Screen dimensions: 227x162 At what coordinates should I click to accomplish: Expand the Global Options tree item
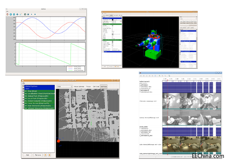point(23,86)
